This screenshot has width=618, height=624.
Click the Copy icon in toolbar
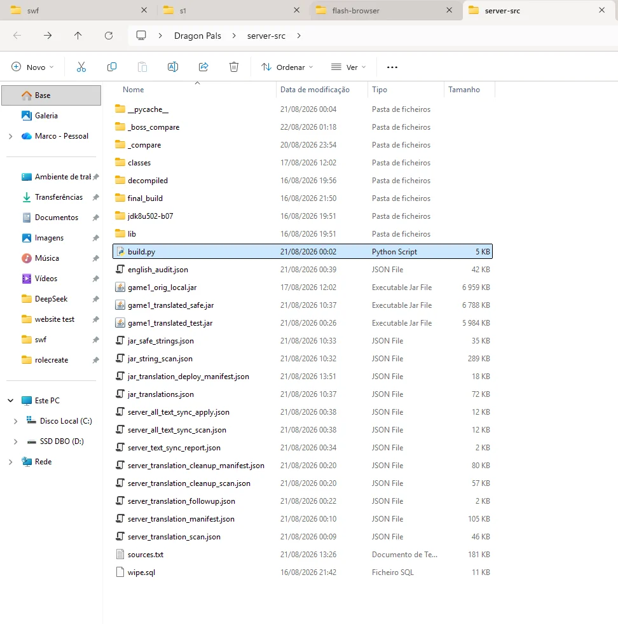[112, 67]
